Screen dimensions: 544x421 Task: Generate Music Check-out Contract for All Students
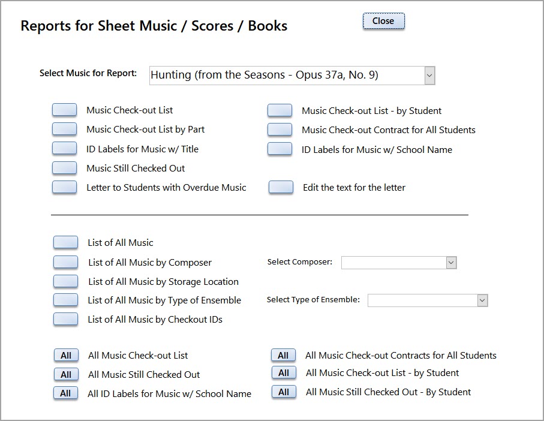pos(279,129)
